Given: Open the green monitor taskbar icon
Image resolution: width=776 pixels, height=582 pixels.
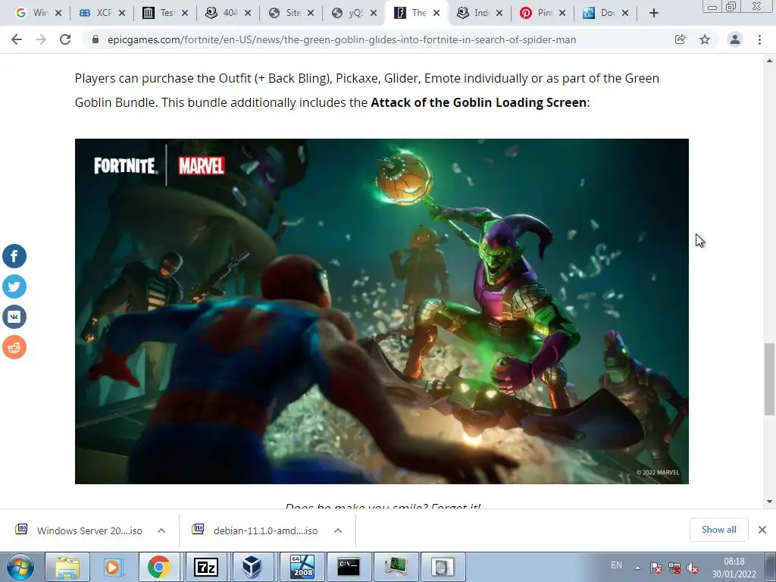Looking at the screenshot, I should click(x=396, y=567).
